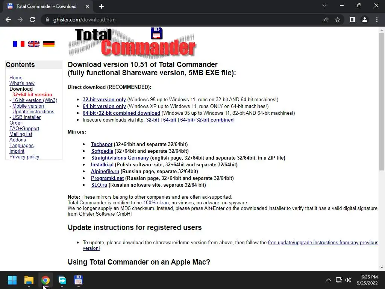This screenshot has width=385, height=289.
Task: Open free update/upgrade instructions link
Action: pyautogui.click(x=323, y=243)
